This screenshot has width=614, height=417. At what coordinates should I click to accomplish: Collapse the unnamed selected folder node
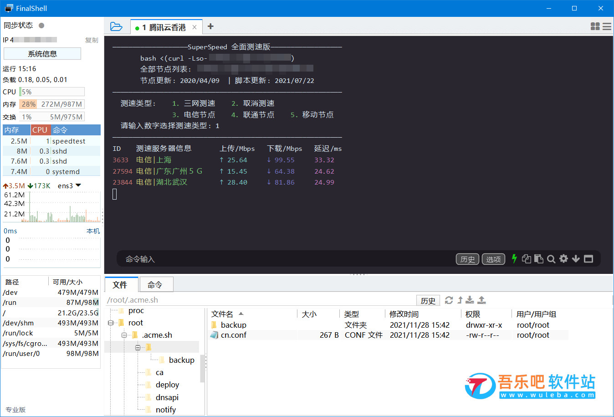point(138,347)
